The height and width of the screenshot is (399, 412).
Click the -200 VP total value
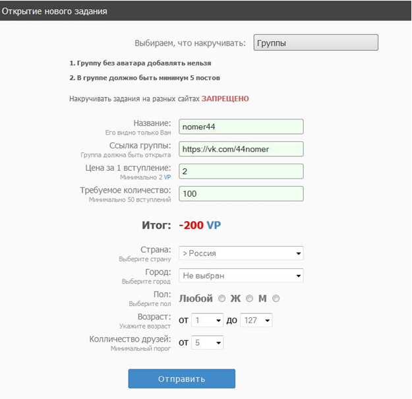[x=200, y=226]
